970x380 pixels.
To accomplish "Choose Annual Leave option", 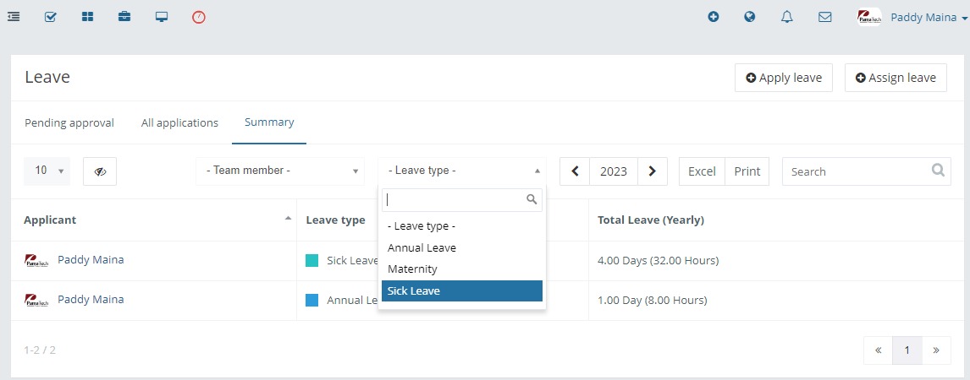I will [461, 248].
